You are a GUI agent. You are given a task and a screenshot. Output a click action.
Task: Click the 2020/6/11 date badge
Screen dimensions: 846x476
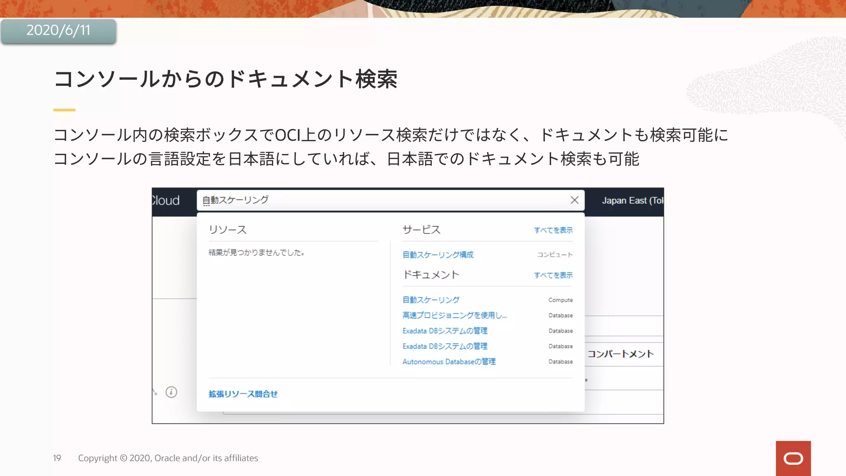click(58, 31)
